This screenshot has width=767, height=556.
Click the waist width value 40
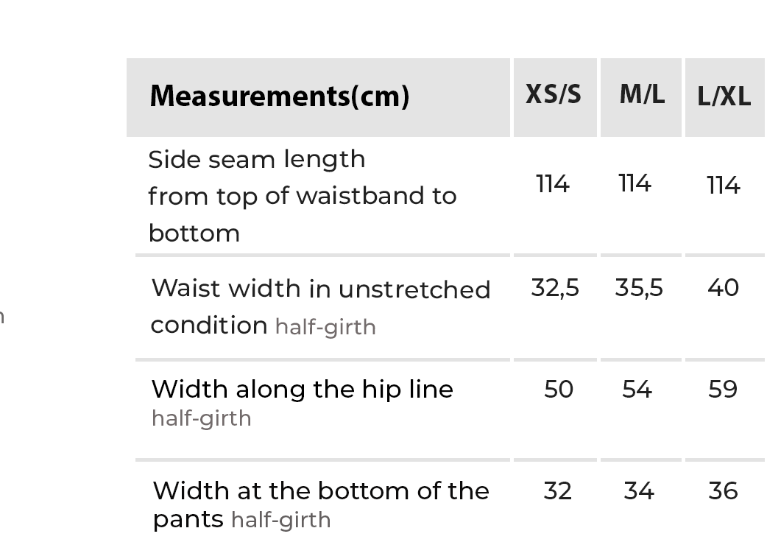723,287
